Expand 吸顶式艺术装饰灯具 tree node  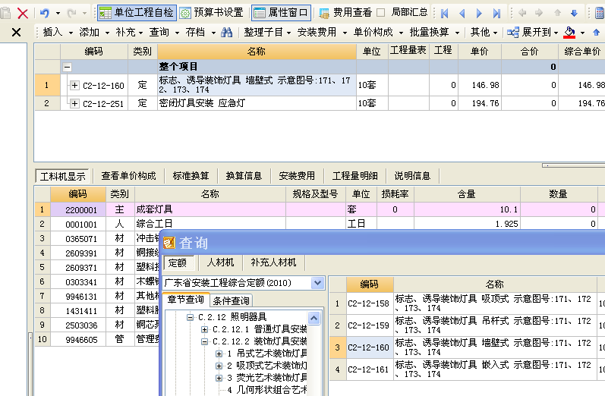[x=219, y=366]
